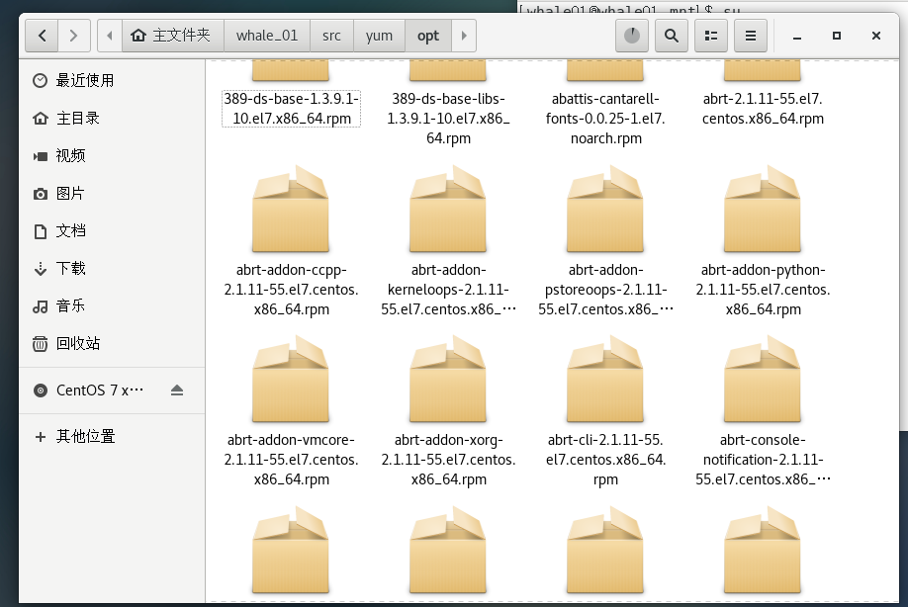This screenshot has width=908, height=607.
Task: Click the abrt-addon-kerneloops file name label
Action: [x=448, y=290]
